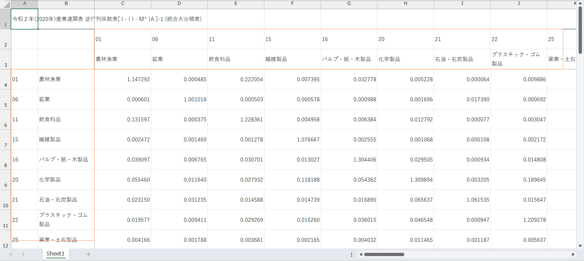Select column G header

click(349, 3)
